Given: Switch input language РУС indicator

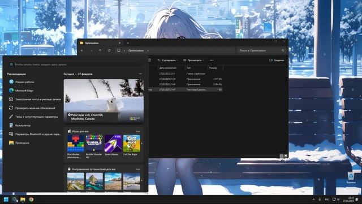Looking at the screenshot, I should coord(327,199).
